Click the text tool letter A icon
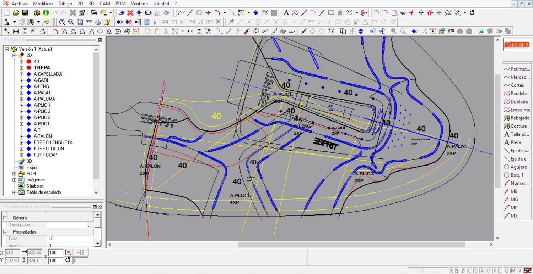533x274 pixels. 286,13
